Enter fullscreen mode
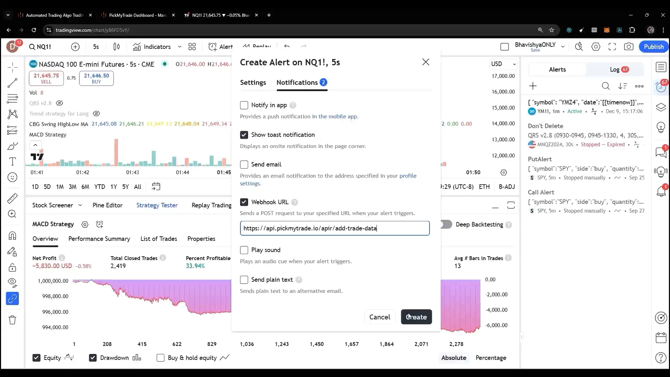Viewport: 670px width, 377px height. [612, 47]
